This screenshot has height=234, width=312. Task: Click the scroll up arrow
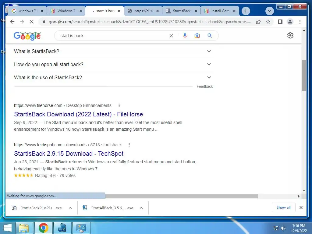pos(304,30)
